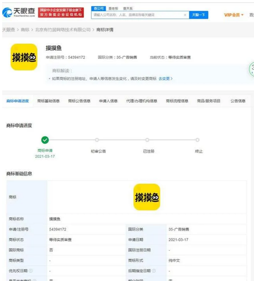Click the 初审公告 progress step marker

(97, 140)
